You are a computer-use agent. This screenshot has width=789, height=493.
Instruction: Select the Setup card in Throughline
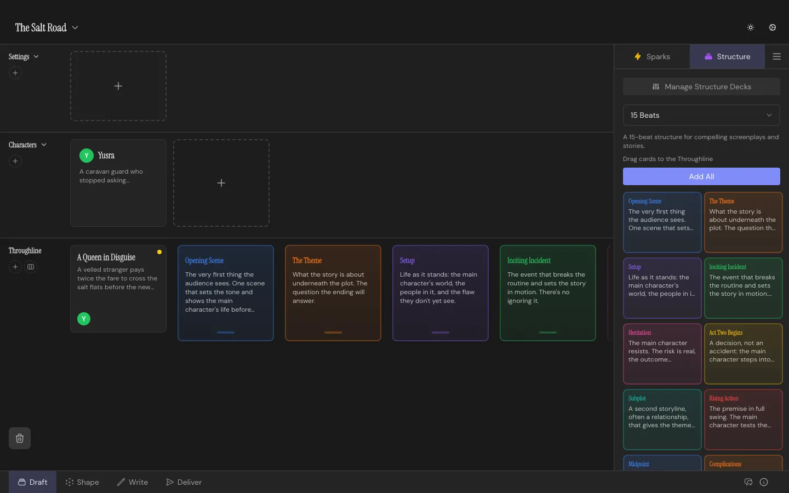pyautogui.click(x=441, y=293)
